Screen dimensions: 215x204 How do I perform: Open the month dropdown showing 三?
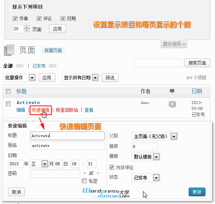pyautogui.click(x=39, y=164)
